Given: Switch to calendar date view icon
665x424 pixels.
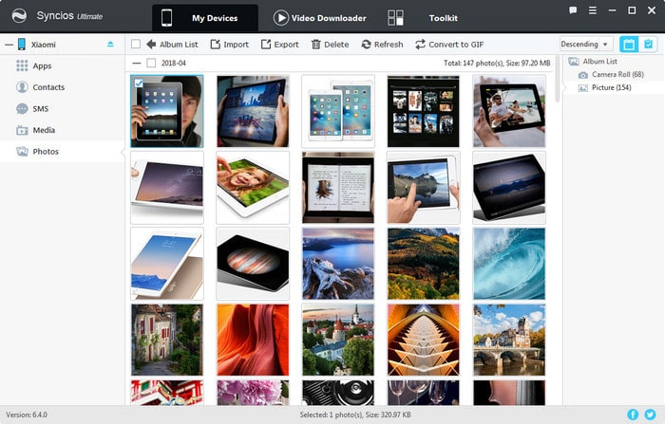Looking at the screenshot, I should click(x=629, y=44).
